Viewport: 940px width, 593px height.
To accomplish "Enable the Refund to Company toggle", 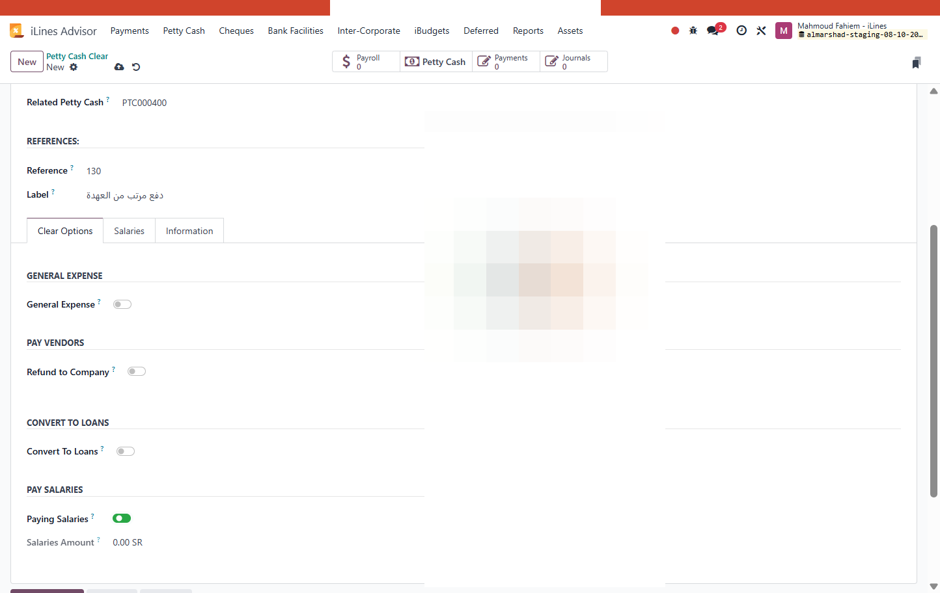I will pos(137,371).
